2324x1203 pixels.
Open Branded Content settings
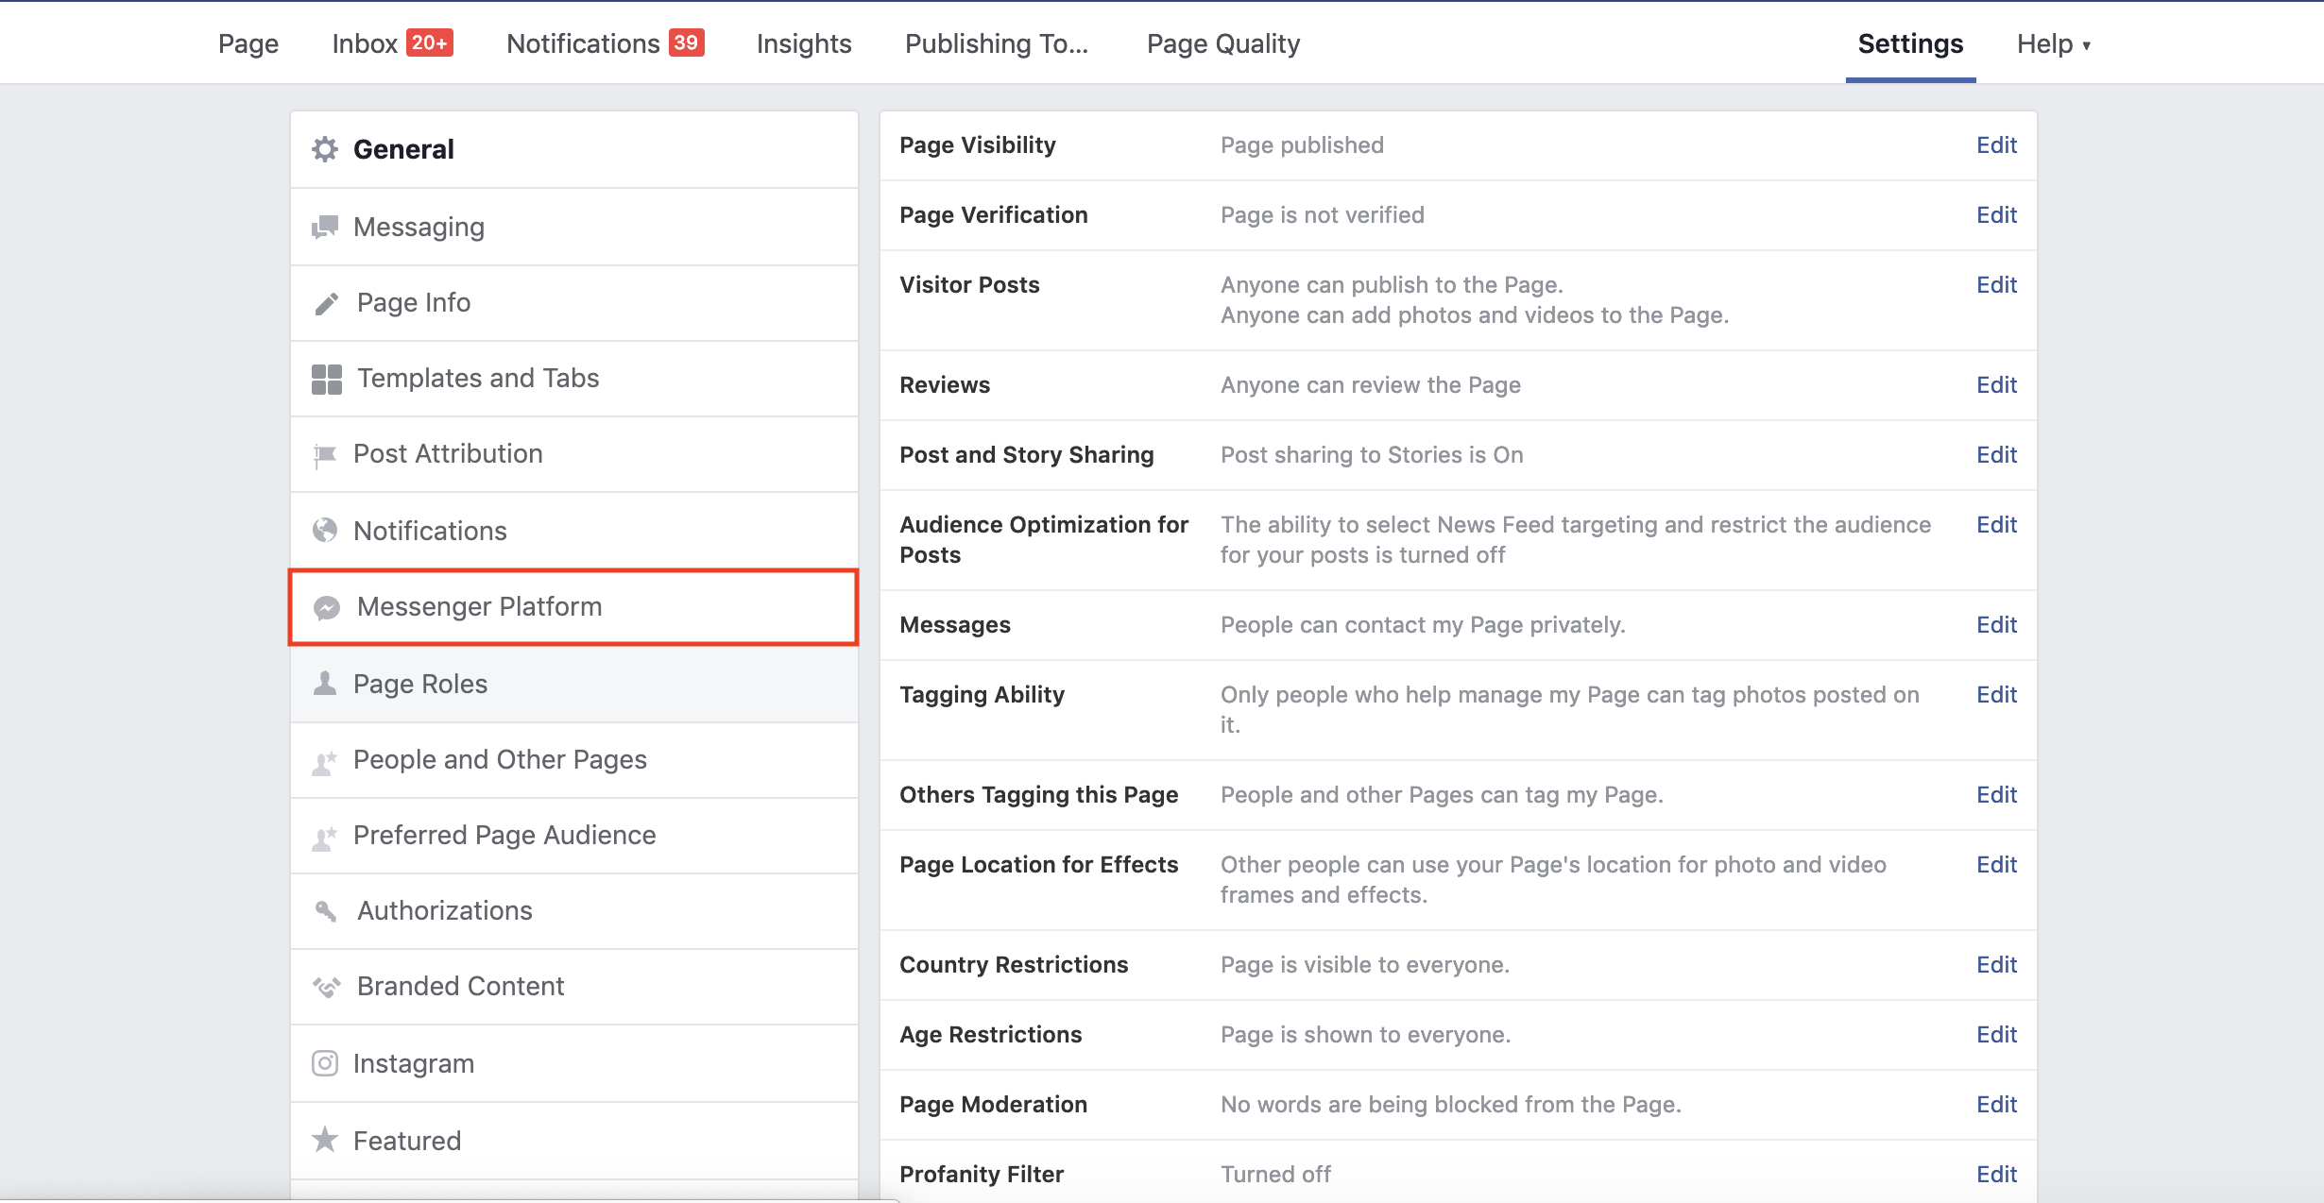pyautogui.click(x=460, y=986)
